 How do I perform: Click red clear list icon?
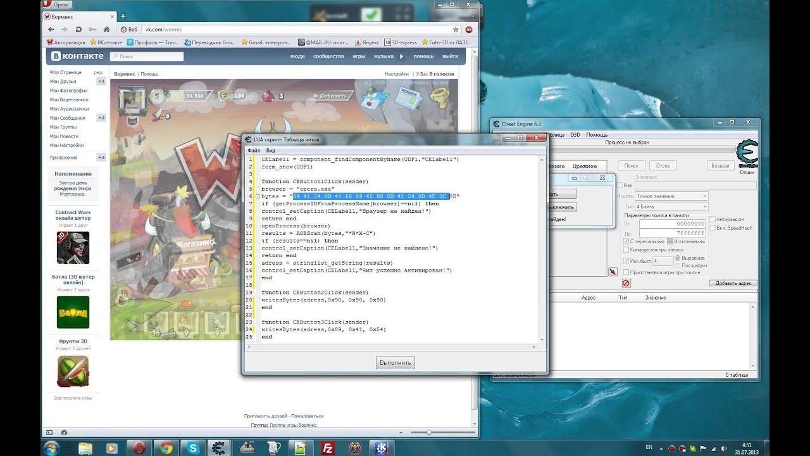click(x=626, y=283)
